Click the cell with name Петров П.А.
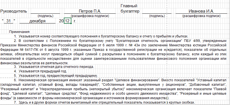Screen dimensions: 230x105 (x=90, y=11)
